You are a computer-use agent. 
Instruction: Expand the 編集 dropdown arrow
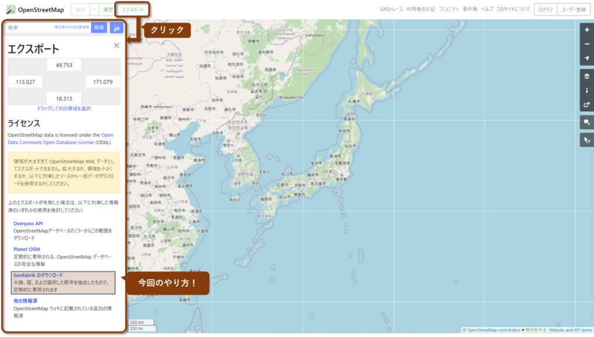(94, 10)
